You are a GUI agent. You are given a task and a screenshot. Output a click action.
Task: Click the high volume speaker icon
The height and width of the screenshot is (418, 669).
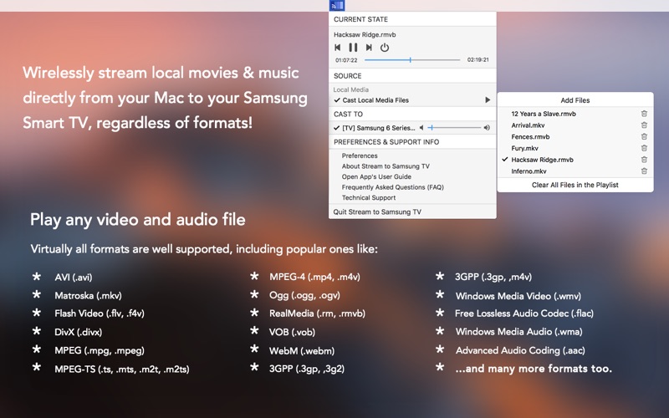(487, 128)
